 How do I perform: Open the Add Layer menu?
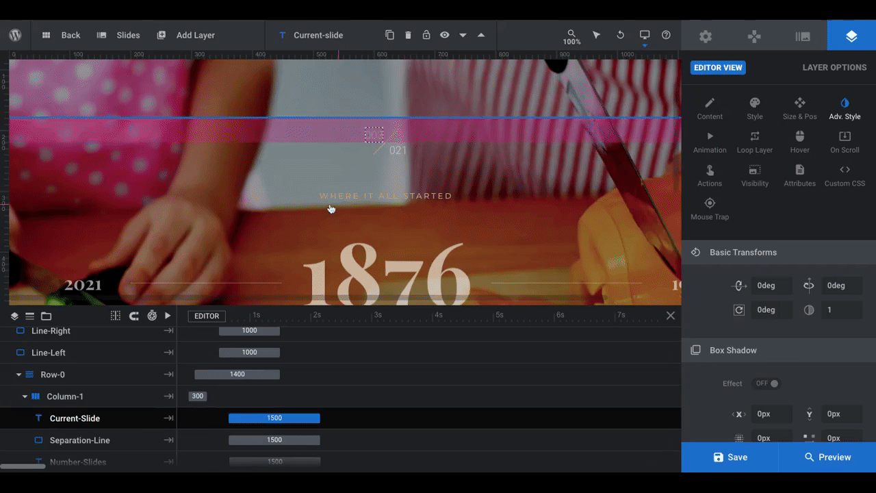point(185,35)
